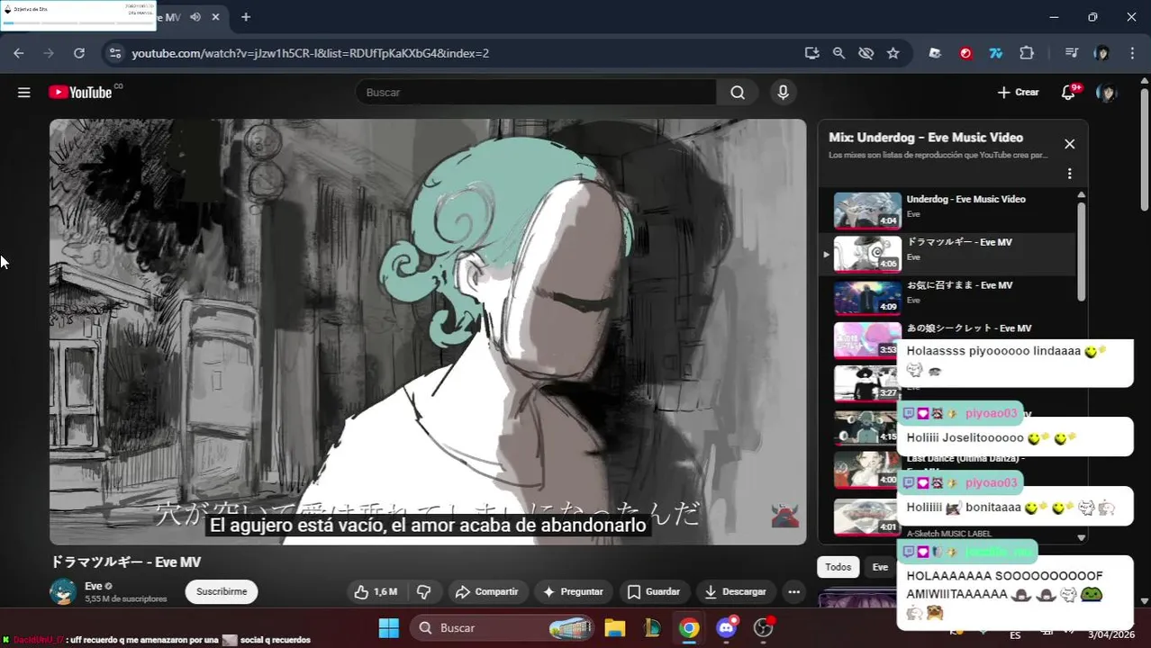Click chat message from piyoao03 'Holiiii Joselitoooooo'
This screenshot has width=1151, height=648.
[1014, 437]
